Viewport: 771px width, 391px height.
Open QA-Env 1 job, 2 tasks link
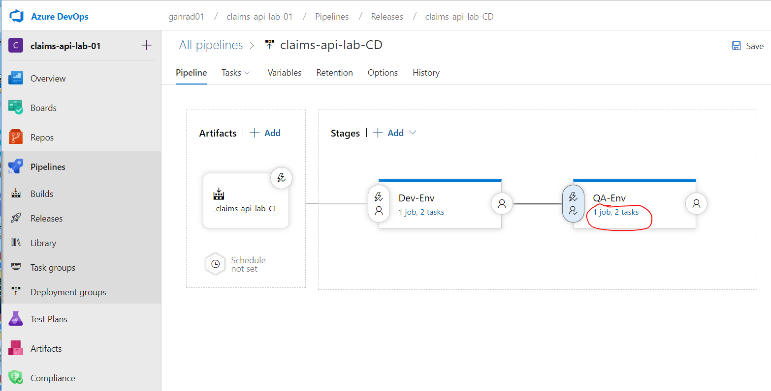pyautogui.click(x=616, y=212)
